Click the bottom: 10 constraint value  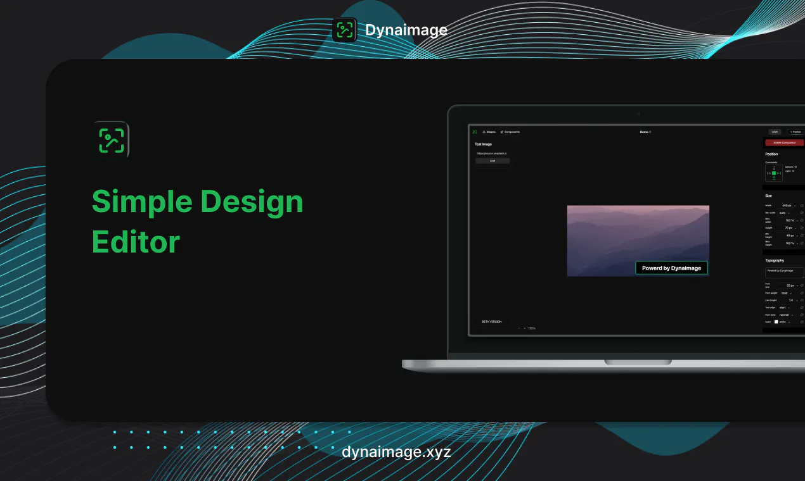tap(791, 166)
